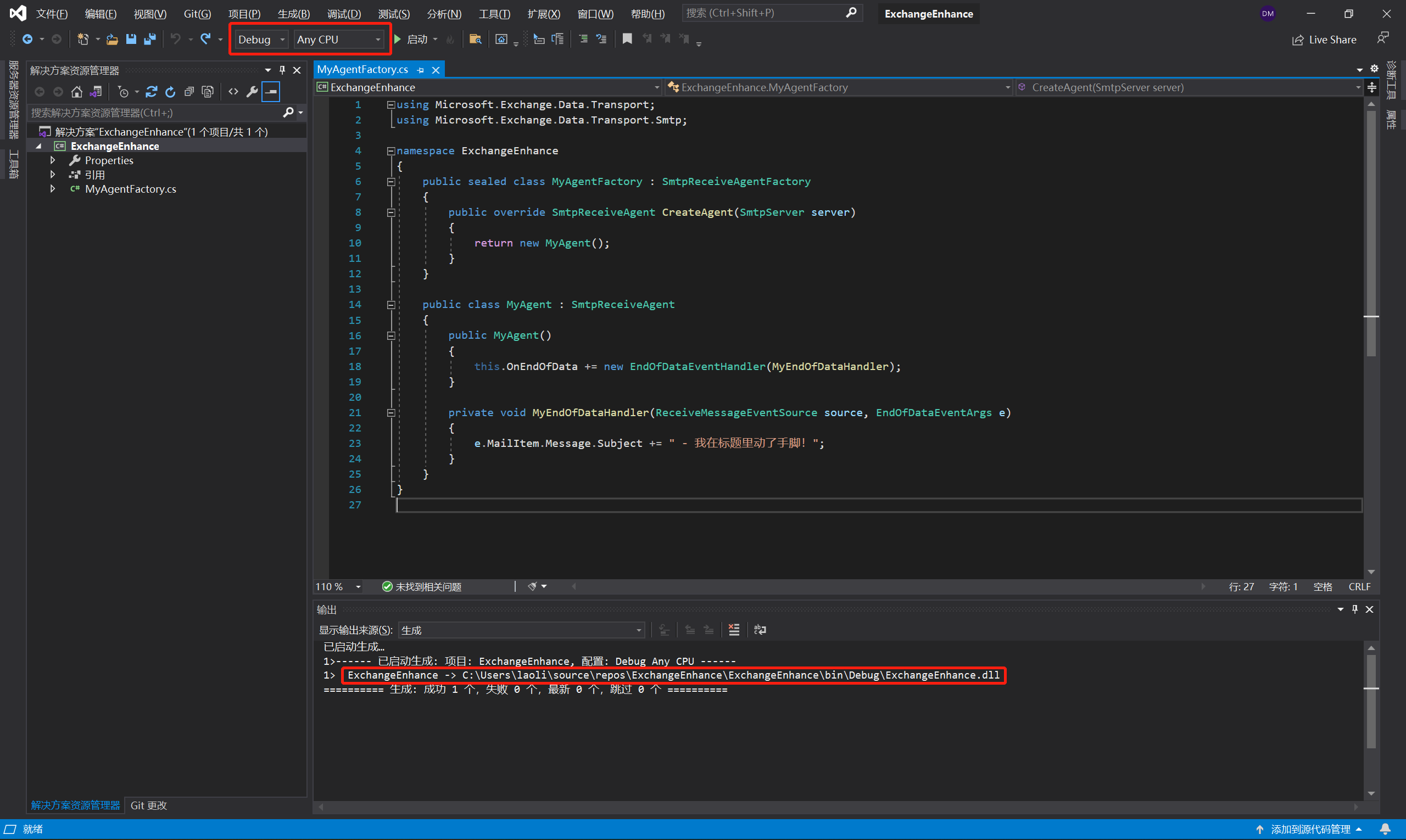The width and height of the screenshot is (1406, 840).
Task: Pin the Output panel
Action: point(1354,609)
